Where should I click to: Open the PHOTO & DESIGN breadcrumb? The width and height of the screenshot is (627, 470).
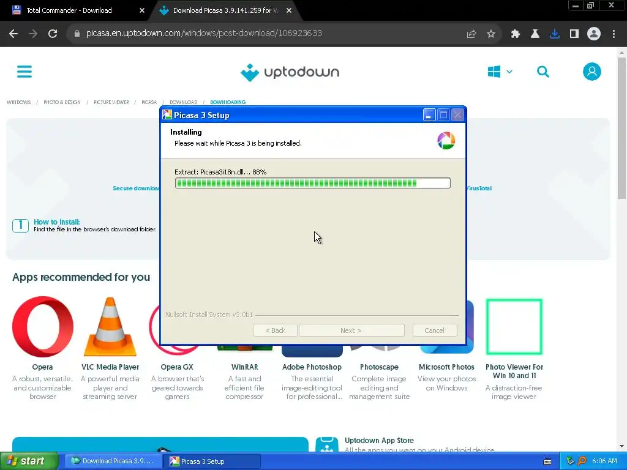tap(62, 102)
